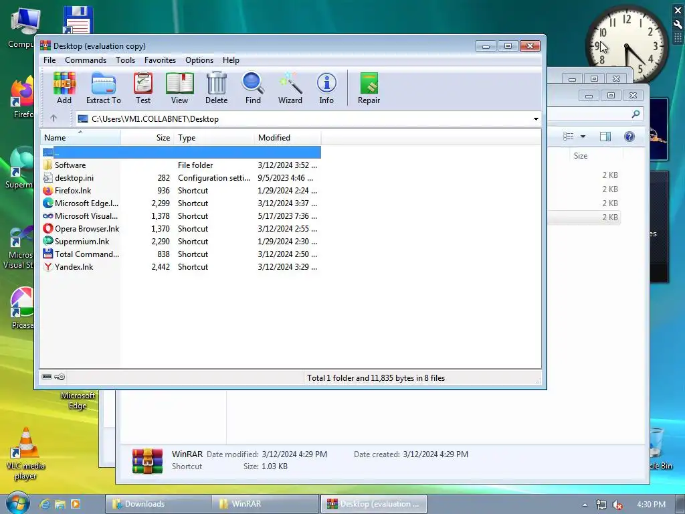
Task: Switch to WinRAR folder taskbar button
Action: click(265, 504)
